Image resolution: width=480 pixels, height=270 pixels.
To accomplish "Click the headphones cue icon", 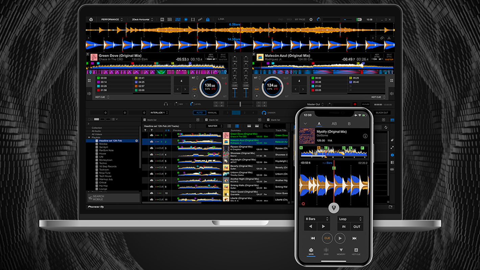I will click(x=166, y=104).
